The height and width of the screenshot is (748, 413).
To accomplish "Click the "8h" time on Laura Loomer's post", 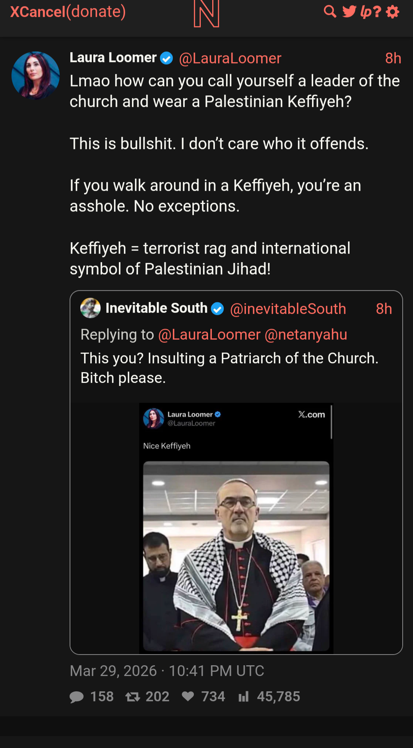I will pos(393,58).
